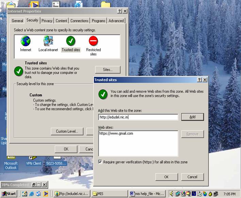Go to the Connections tab
Image resolution: width=241 pixels, height=198 pixels.
tap(79, 21)
